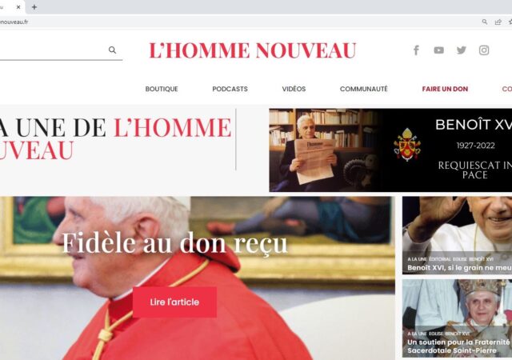Open the Podcasts menu item

click(230, 89)
